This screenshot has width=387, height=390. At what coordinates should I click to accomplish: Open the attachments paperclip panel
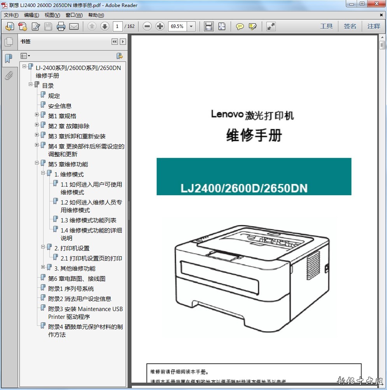tap(9, 75)
